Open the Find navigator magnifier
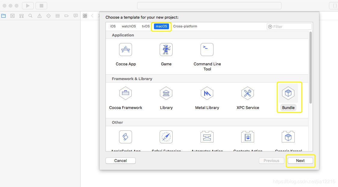 point(30,16)
